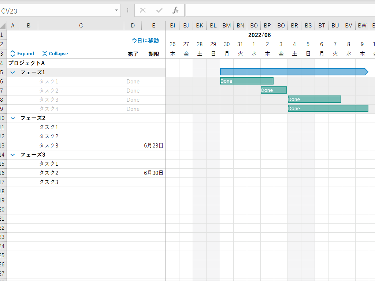Viewport: 375px width, 281px height.
Task: Click the Done status for フェーズ1 タスク4
Action: (x=133, y=109)
